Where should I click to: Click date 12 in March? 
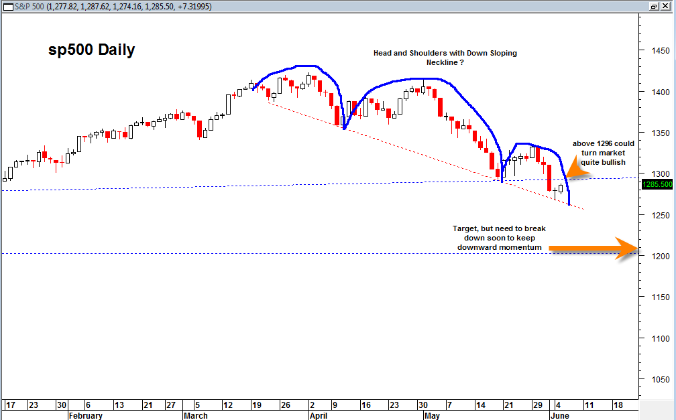click(x=227, y=405)
